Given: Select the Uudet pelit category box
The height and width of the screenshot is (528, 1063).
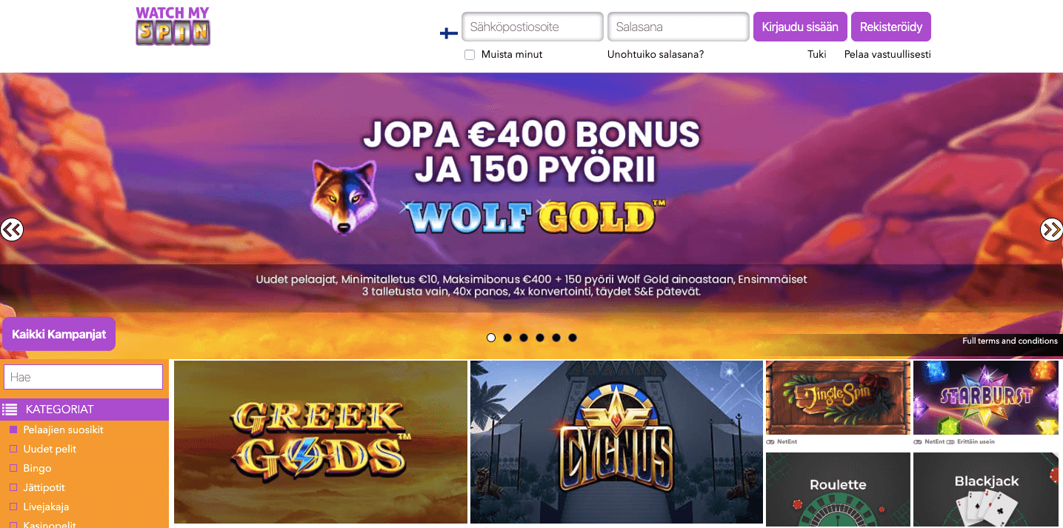Looking at the screenshot, I should [x=13, y=450].
